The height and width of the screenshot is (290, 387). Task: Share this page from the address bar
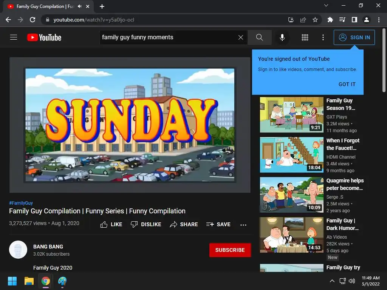[303, 20]
